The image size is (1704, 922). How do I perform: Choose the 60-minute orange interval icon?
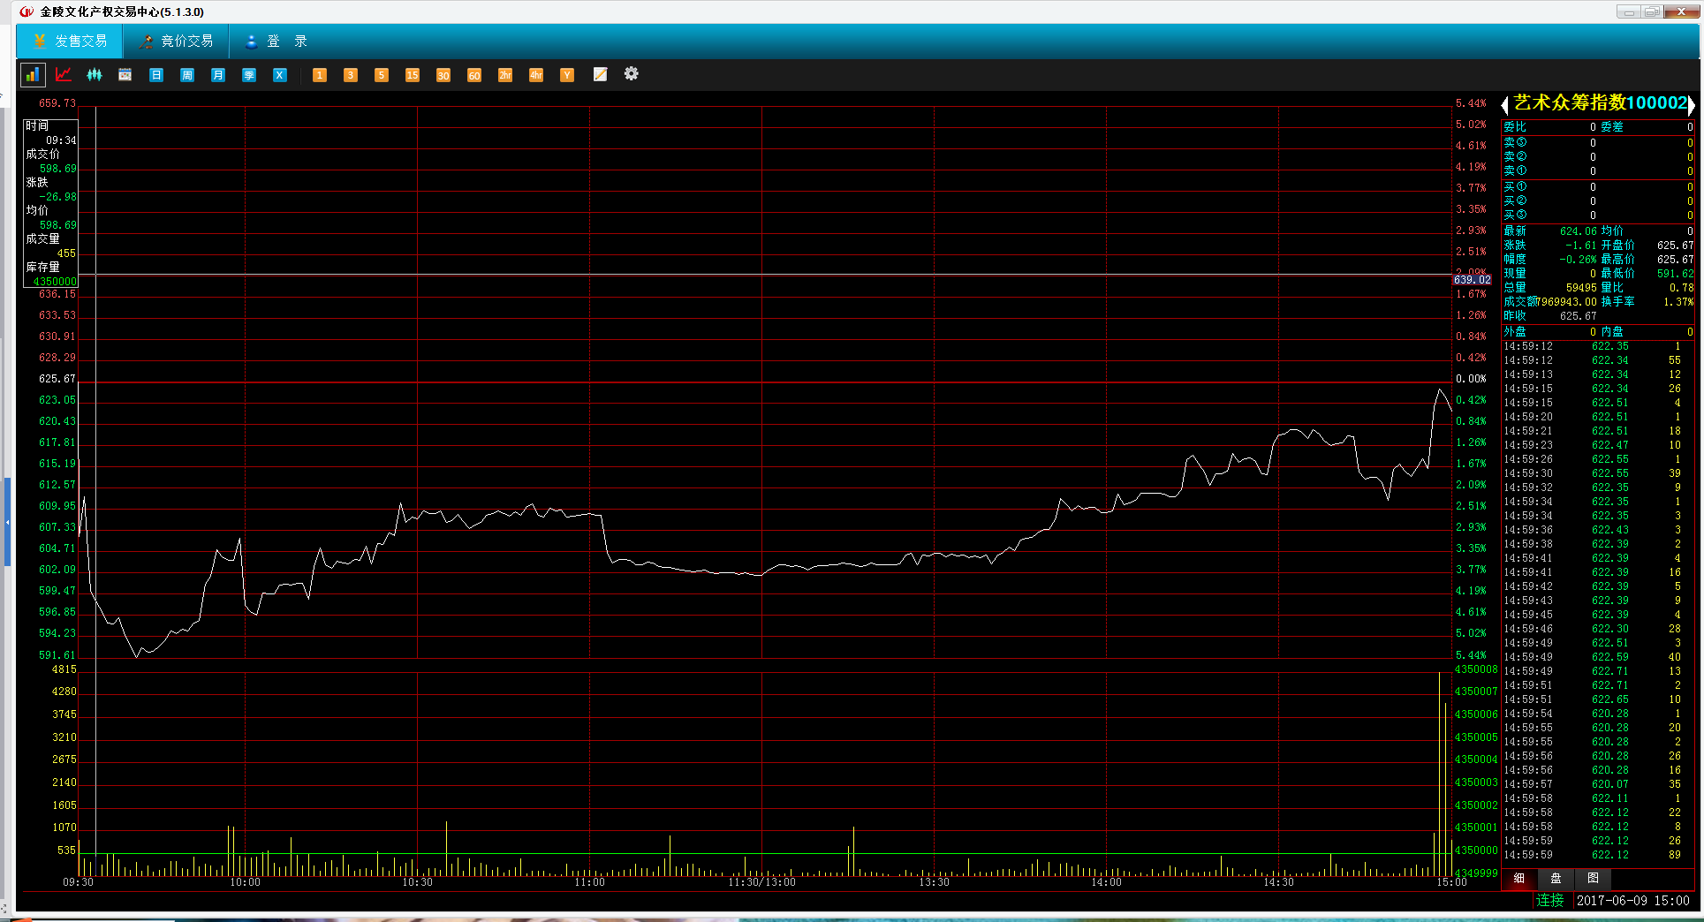pos(474,75)
